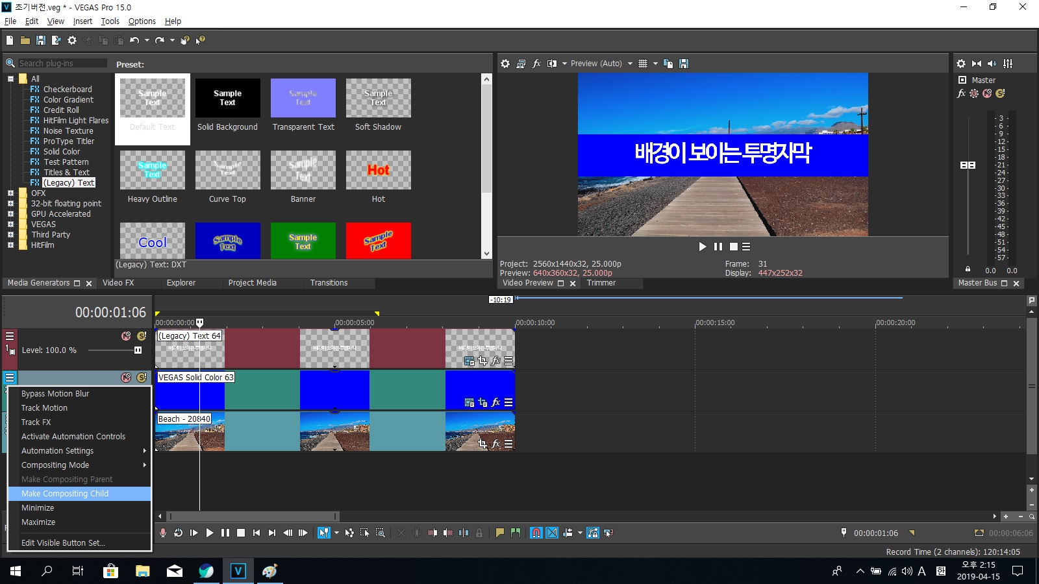Toggle split screen view in preview
This screenshot has width=1039, height=584.
(x=552, y=64)
